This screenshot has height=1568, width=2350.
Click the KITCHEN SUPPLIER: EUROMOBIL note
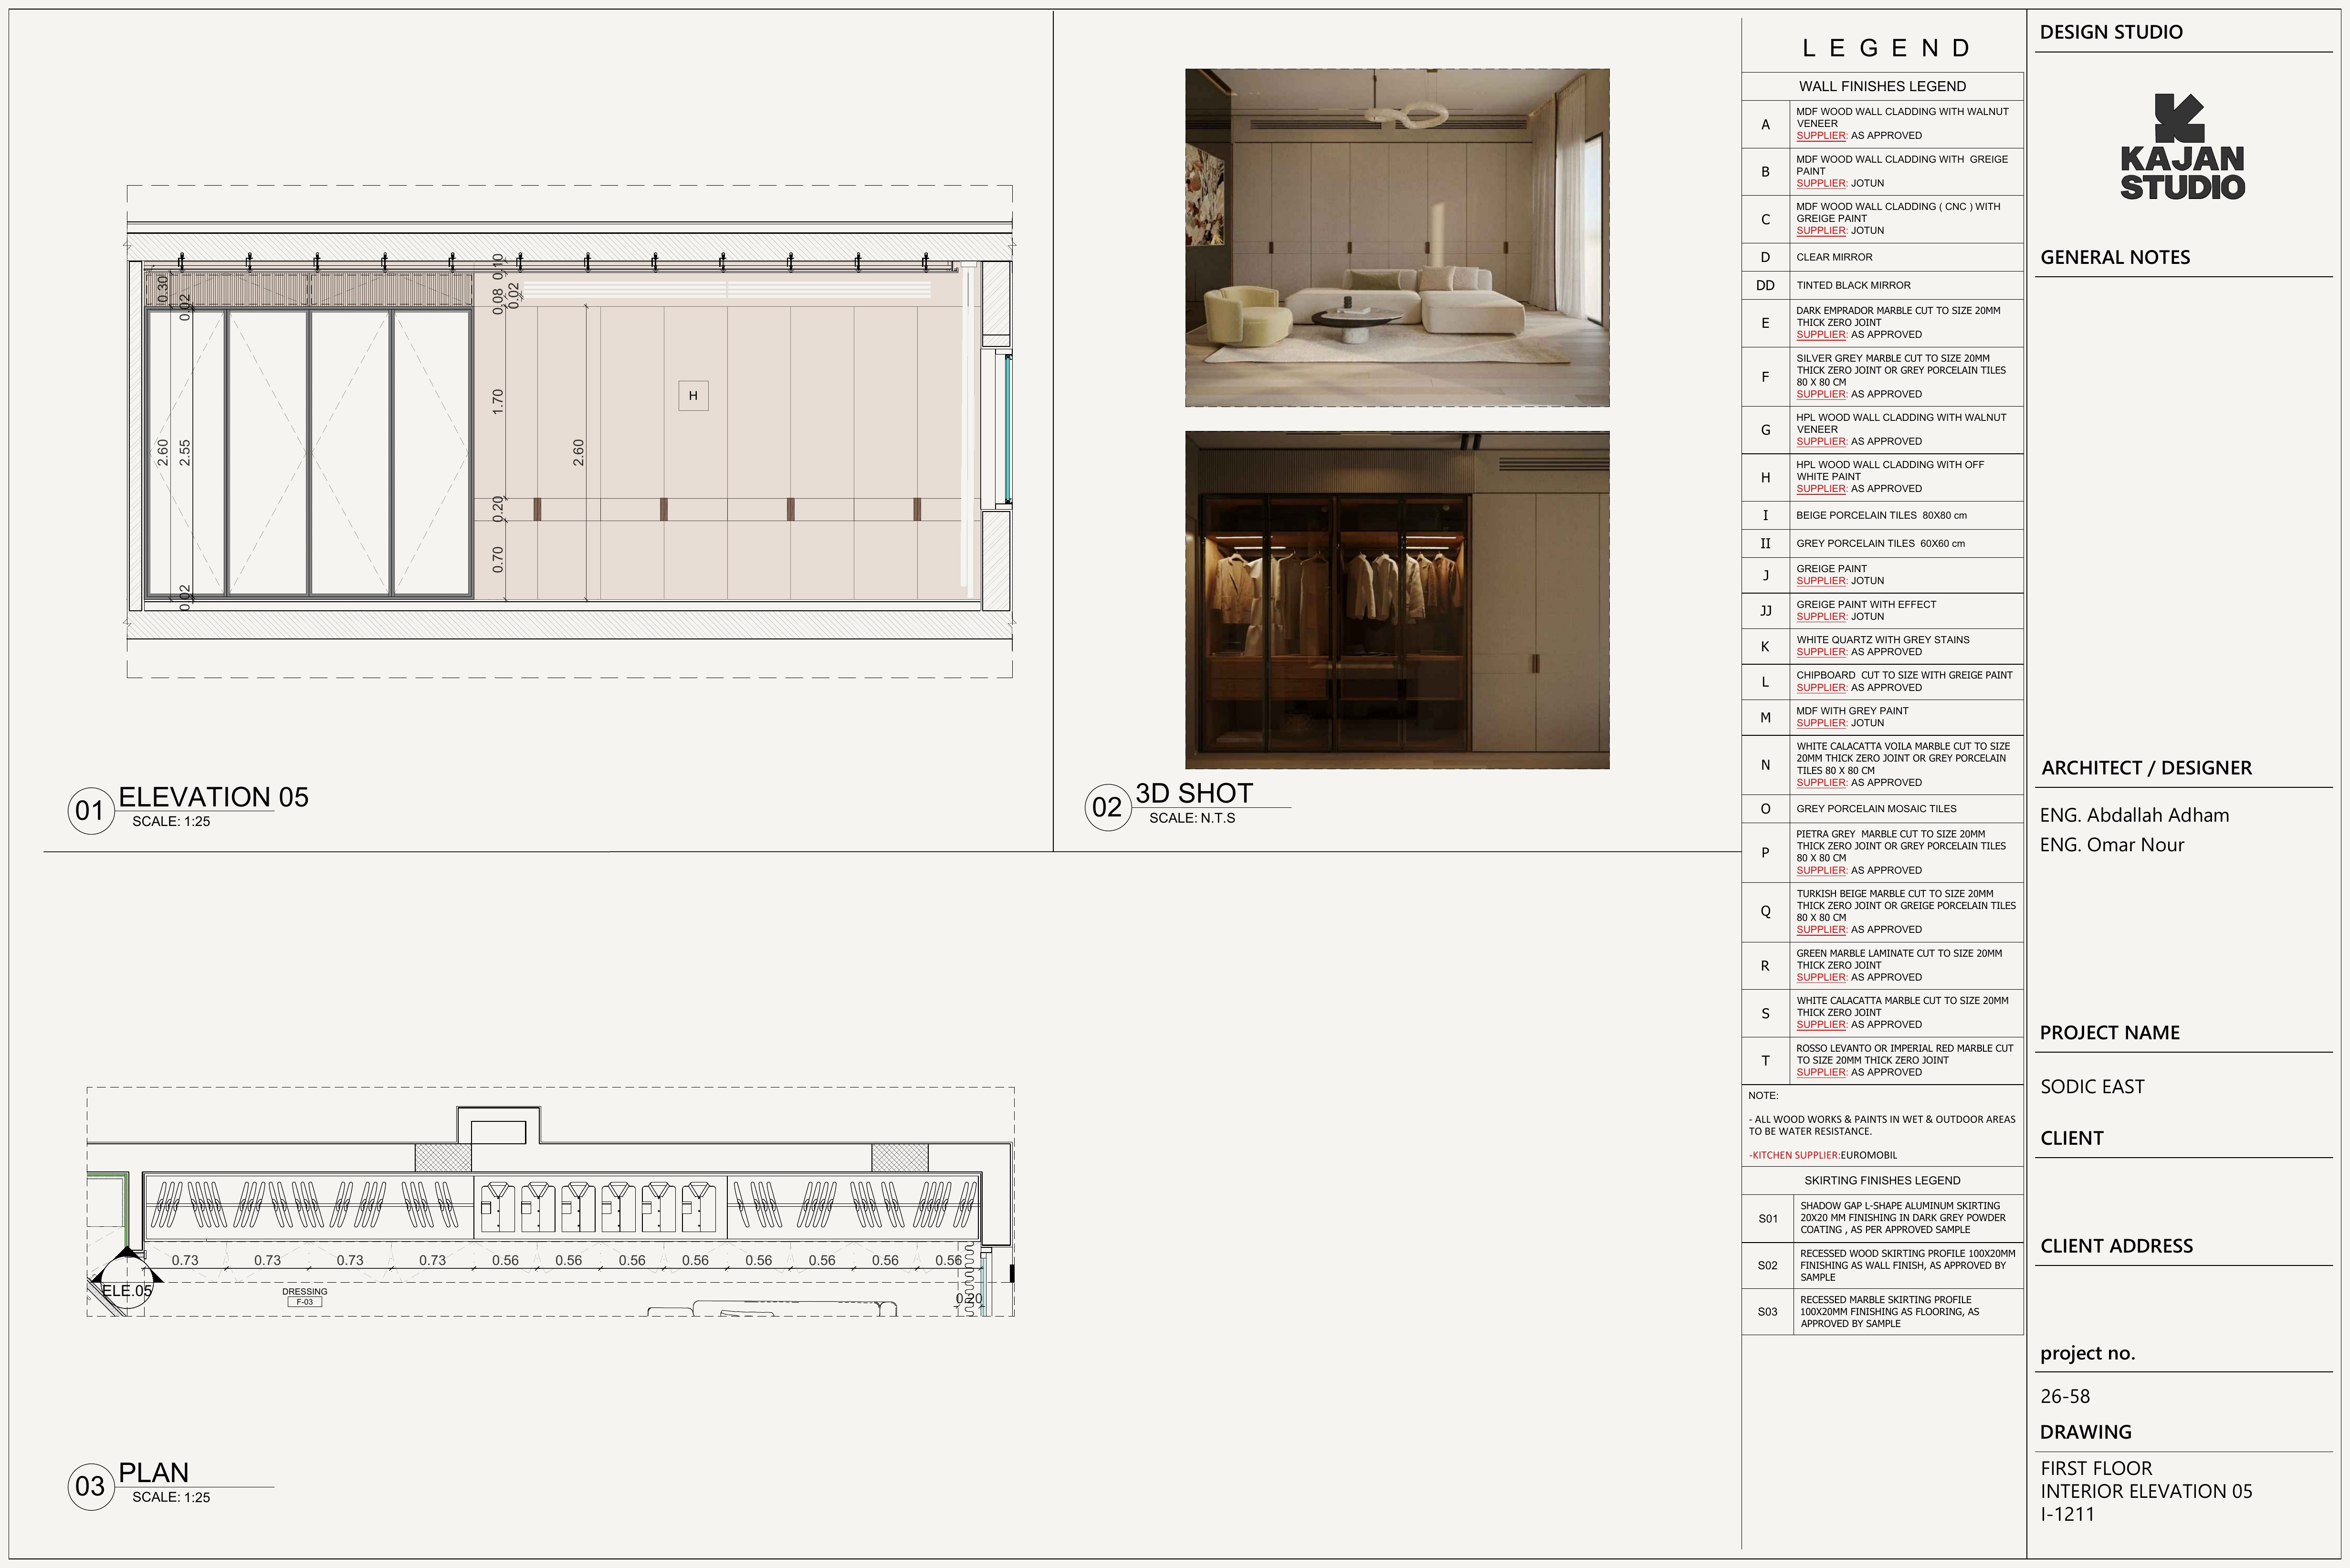(x=1822, y=1155)
